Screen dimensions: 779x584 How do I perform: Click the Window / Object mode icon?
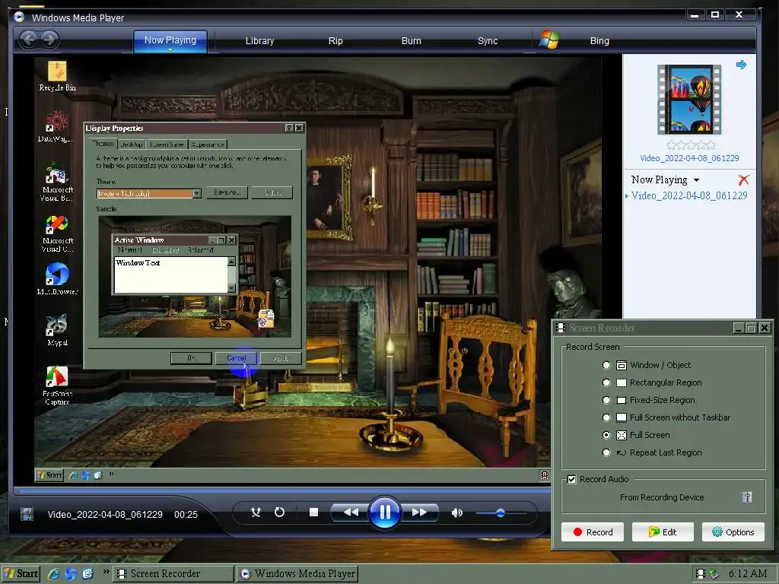click(621, 365)
